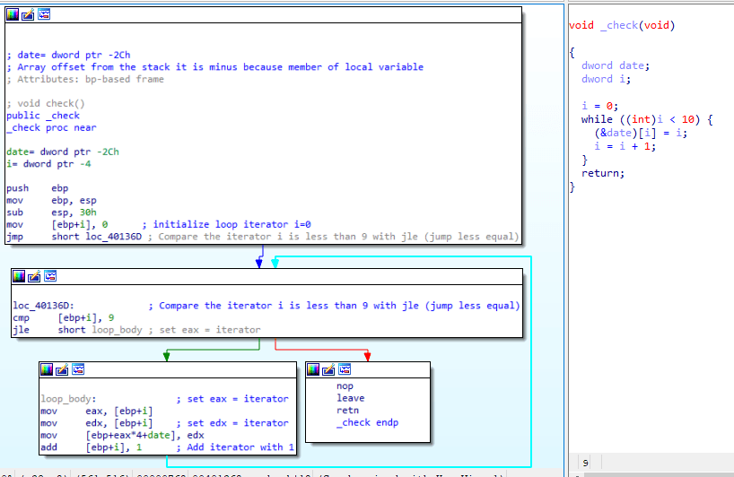Click pencil icon on loop_body node

[62, 369]
